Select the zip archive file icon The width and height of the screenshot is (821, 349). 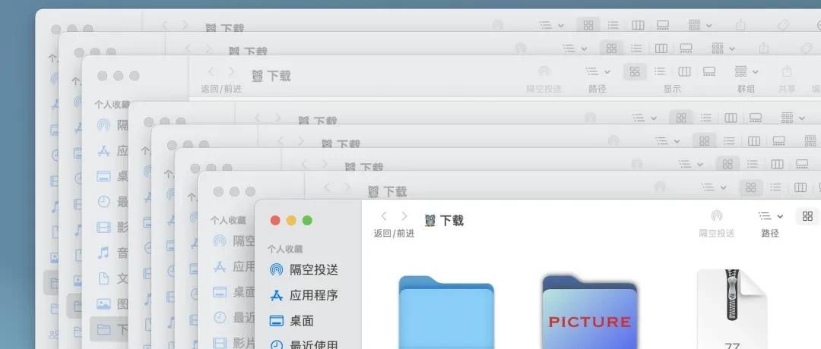pos(731,310)
